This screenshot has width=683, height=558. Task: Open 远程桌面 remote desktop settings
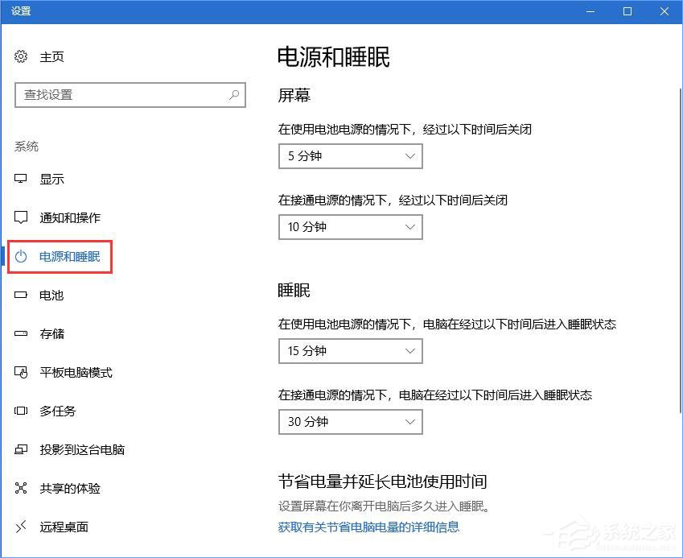(20, 527)
